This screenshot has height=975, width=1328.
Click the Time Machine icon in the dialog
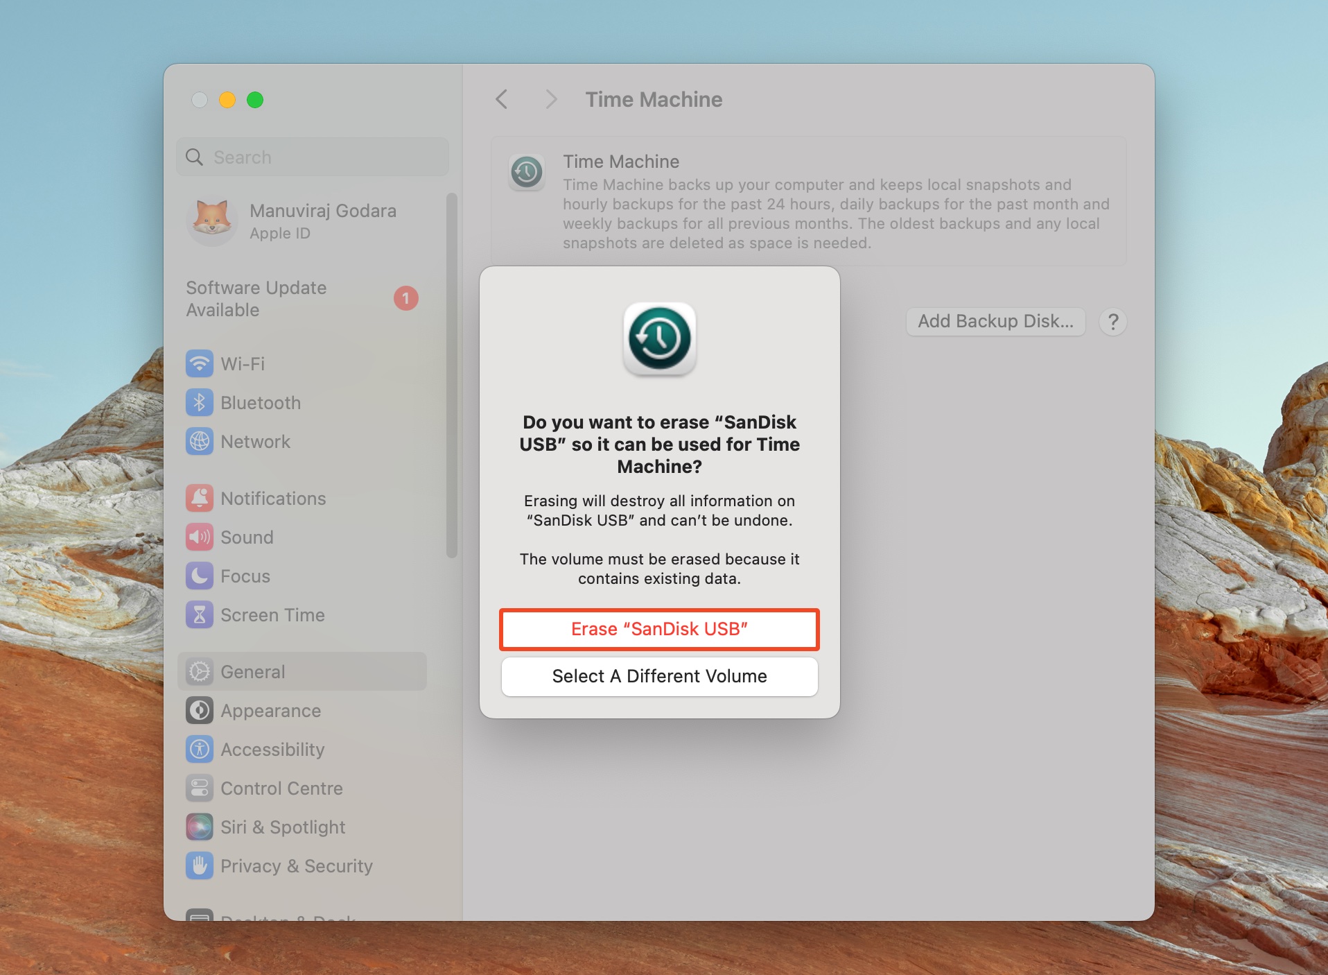[x=660, y=338]
